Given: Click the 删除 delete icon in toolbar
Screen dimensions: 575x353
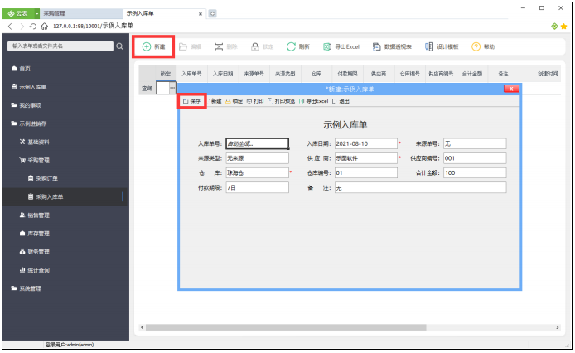Looking at the screenshot, I should pos(219,46).
